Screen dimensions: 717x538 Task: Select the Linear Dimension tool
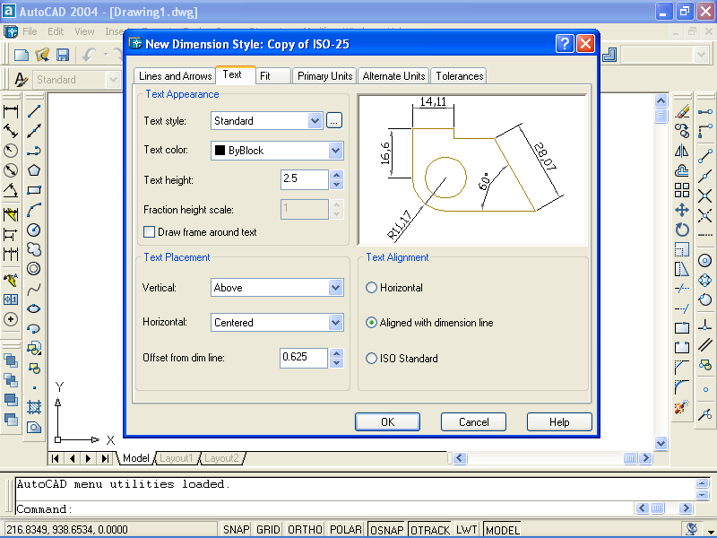click(11, 111)
